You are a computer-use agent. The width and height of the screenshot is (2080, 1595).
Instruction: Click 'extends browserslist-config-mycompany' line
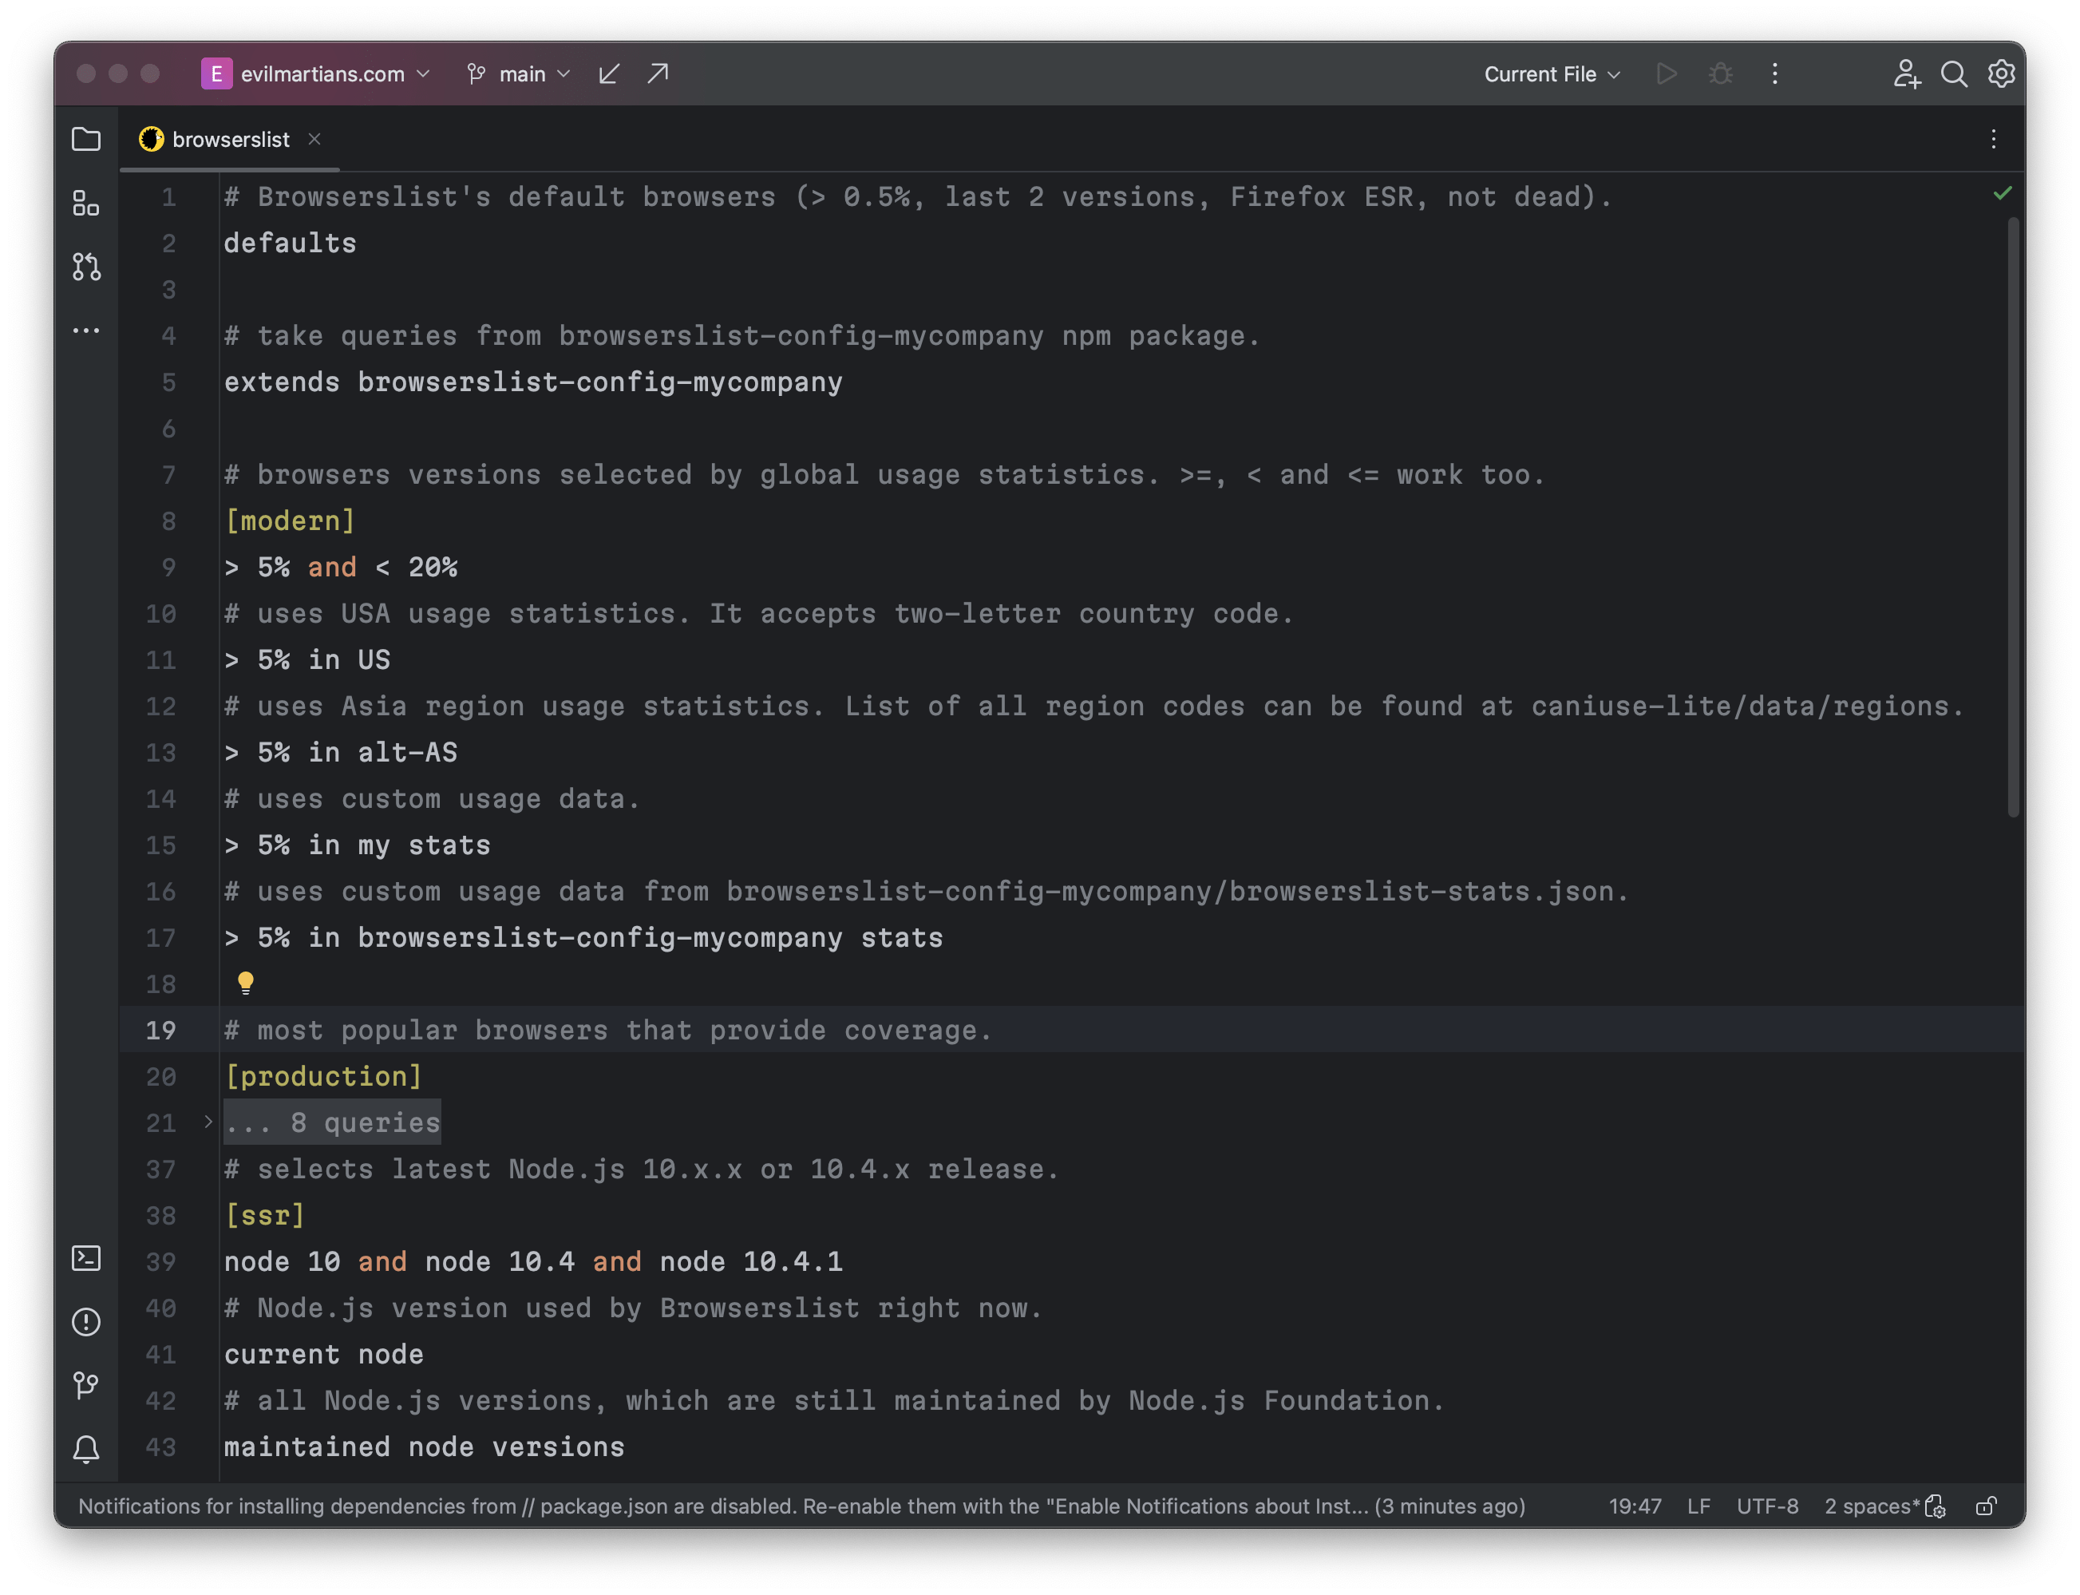[x=533, y=382]
